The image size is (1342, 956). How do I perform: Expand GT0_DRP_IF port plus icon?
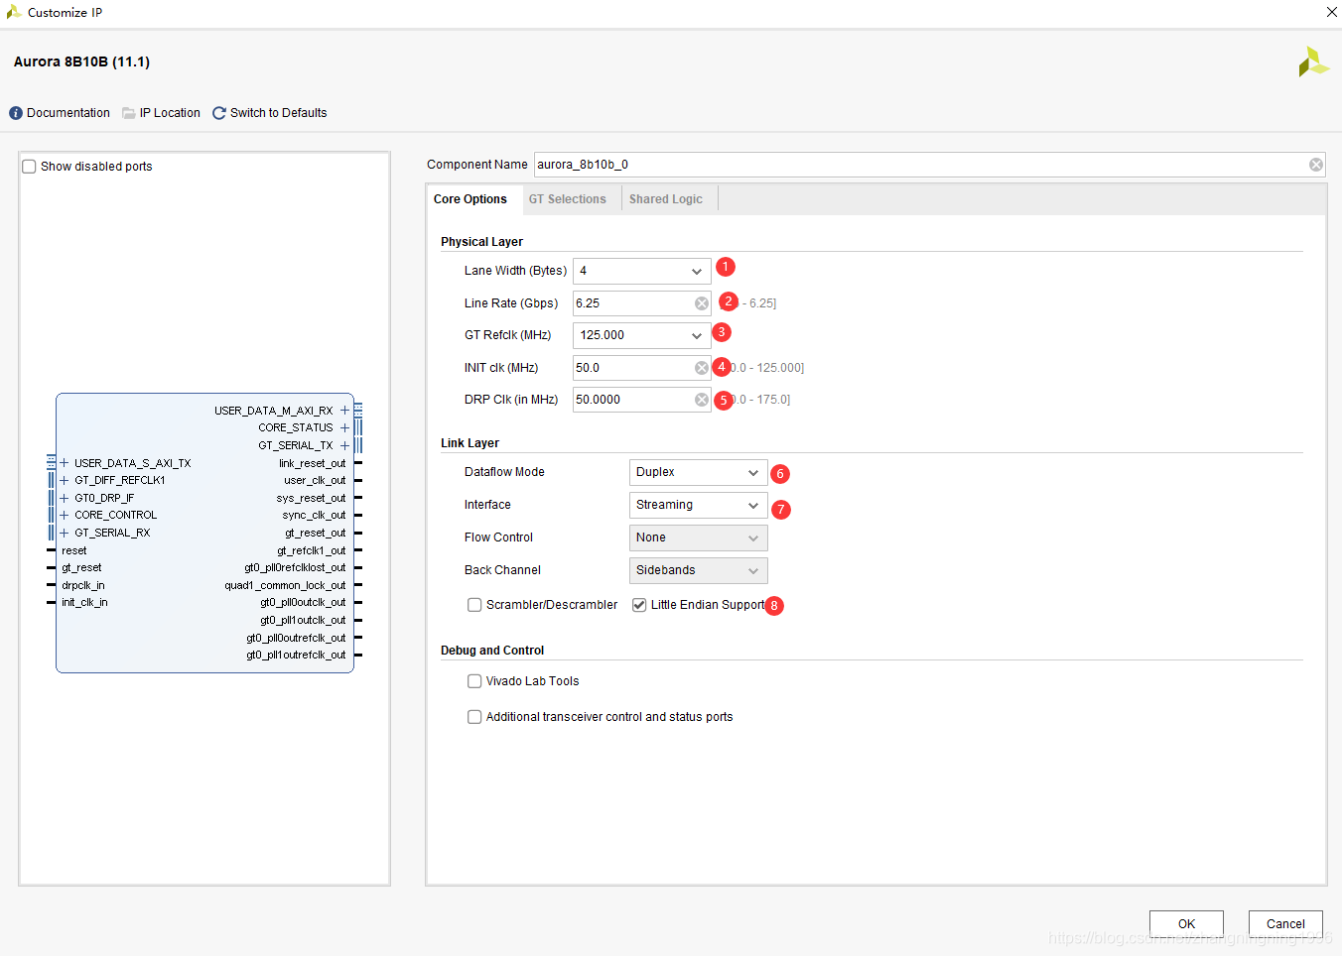click(x=65, y=498)
